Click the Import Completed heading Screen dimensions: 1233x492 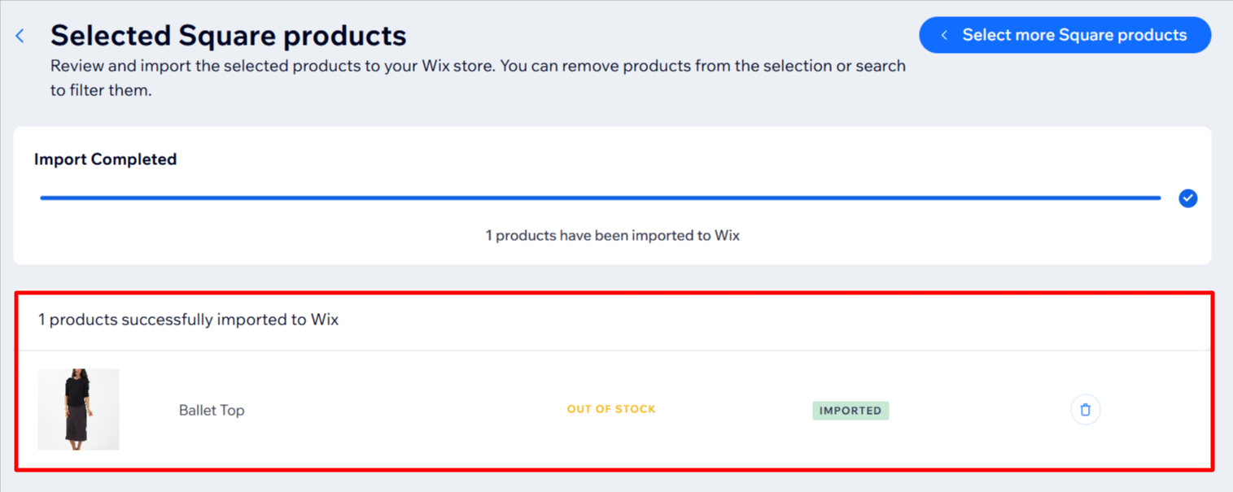105,159
